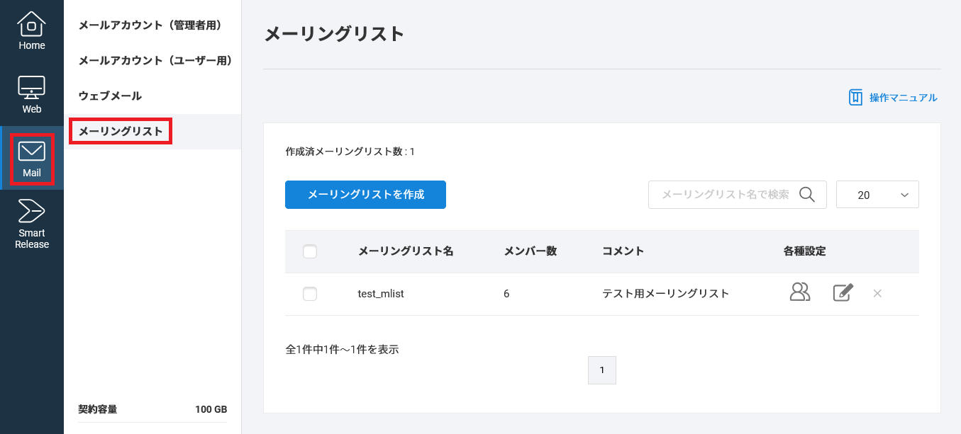Viewport: 961px width, 434px height.
Task: Toggle the select-all checkbox in header
Action: click(x=310, y=251)
